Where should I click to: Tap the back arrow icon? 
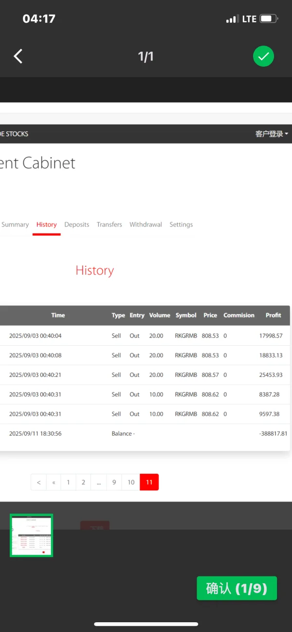pos(18,56)
